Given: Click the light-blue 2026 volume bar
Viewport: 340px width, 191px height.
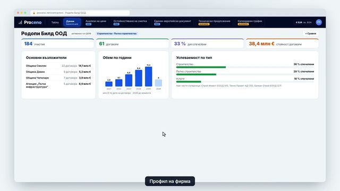Looking at the screenshot, I should [x=158, y=83].
